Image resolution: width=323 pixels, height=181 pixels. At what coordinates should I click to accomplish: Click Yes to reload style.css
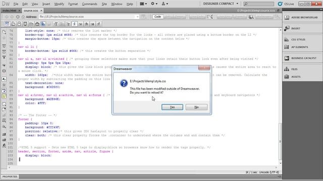coord(172,107)
